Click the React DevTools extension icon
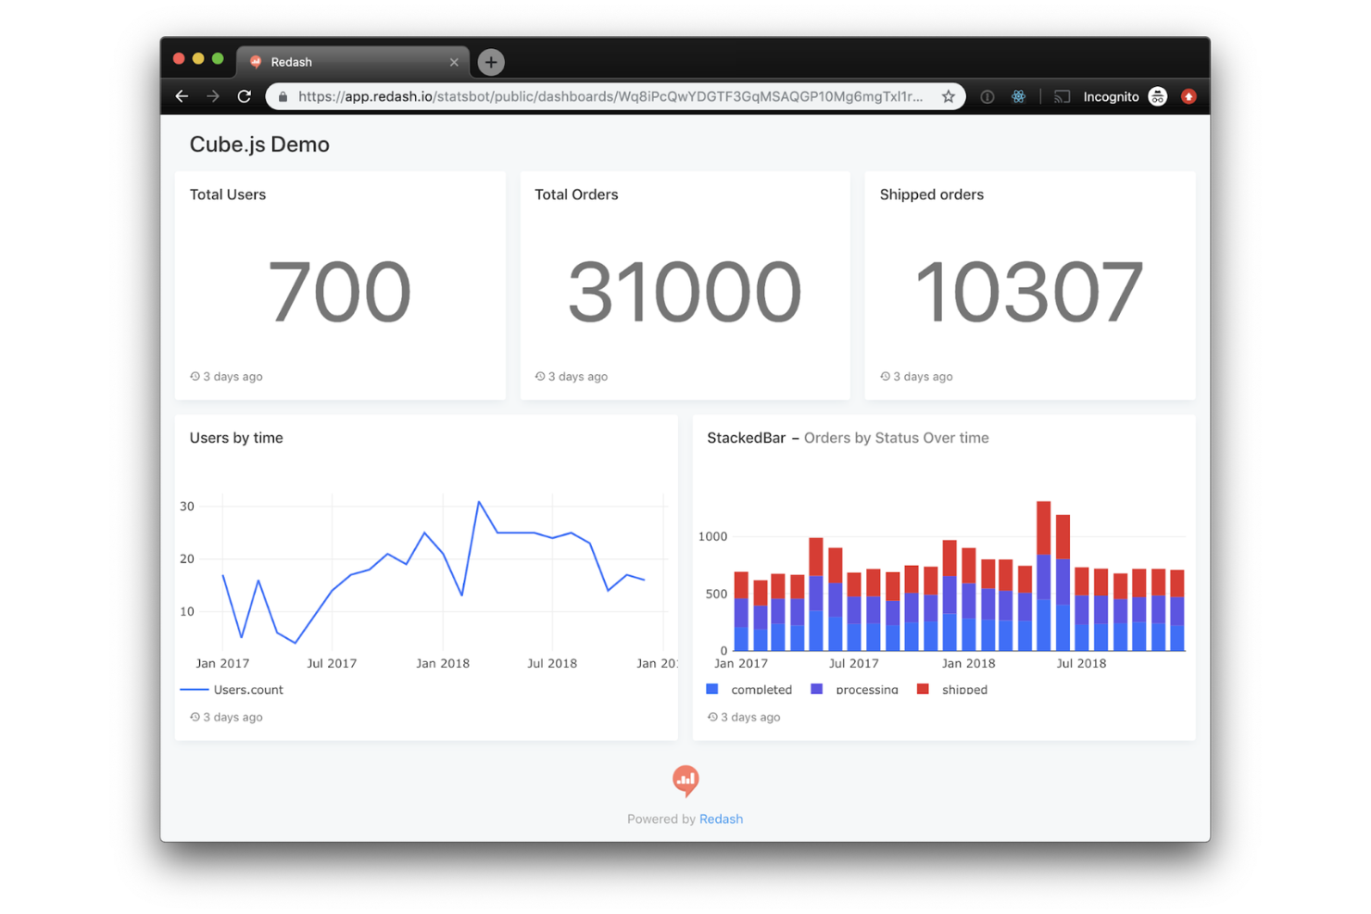Viewport: 1371px width, 914px height. click(1018, 96)
